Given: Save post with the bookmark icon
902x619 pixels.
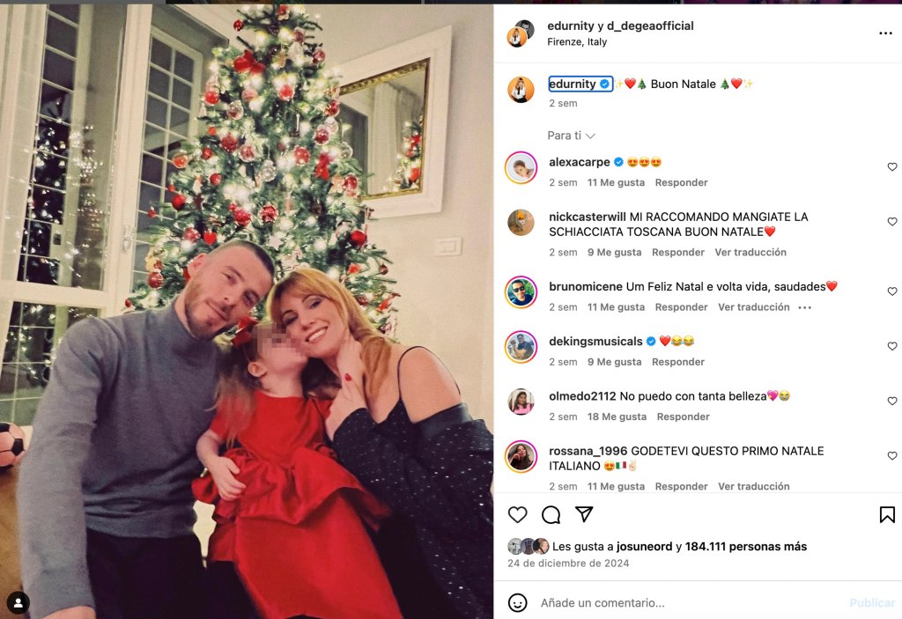Looking at the screenshot, I should 887,515.
